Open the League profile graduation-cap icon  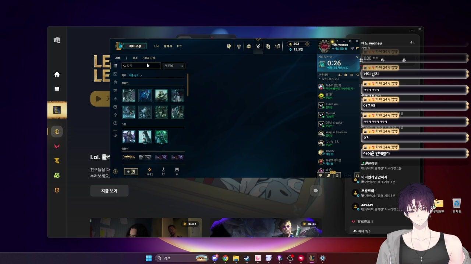click(249, 46)
